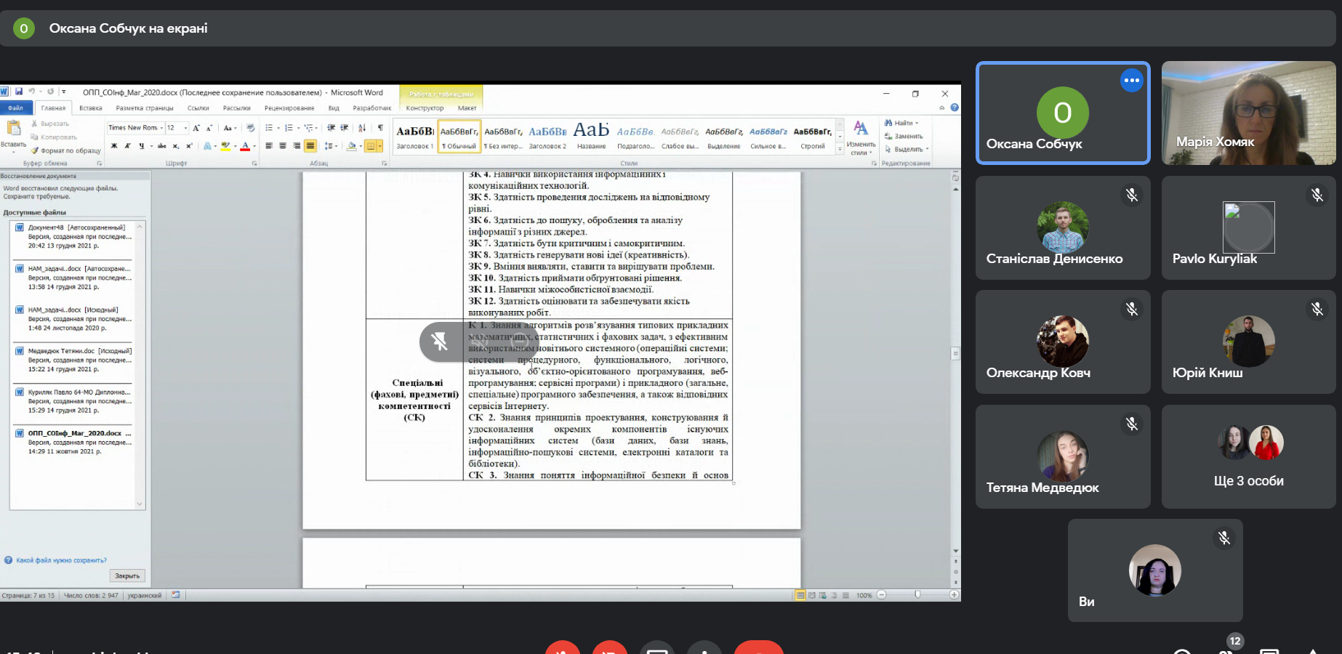Click the Закрыть button in recovery pane
Screen dimensions: 1342x654
point(127,576)
